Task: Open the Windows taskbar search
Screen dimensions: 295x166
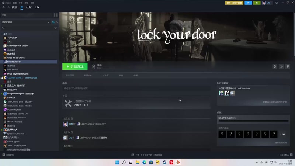Action: click(124, 162)
